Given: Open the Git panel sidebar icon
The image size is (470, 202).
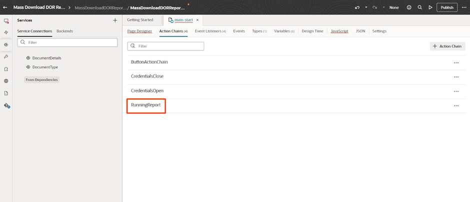Looking at the screenshot, I should 6,105.
